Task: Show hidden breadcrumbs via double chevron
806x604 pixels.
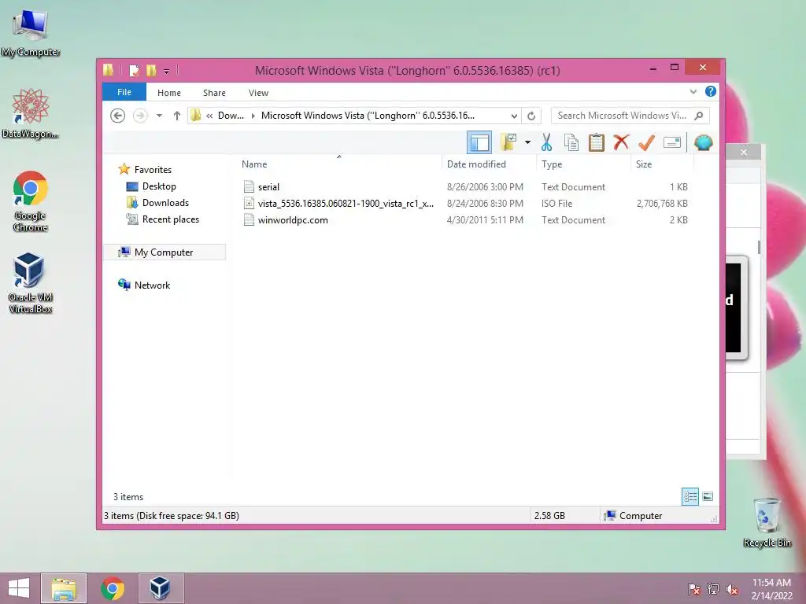Action: [209, 116]
